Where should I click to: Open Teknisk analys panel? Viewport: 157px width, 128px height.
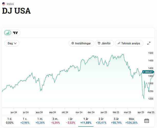(x=129, y=43)
